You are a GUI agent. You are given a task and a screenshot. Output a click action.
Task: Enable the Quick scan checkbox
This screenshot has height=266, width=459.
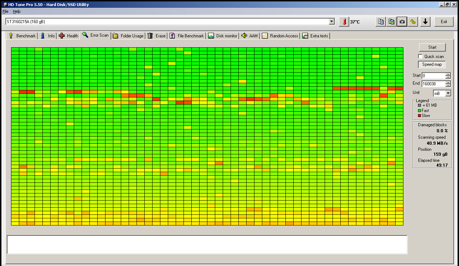coord(420,57)
